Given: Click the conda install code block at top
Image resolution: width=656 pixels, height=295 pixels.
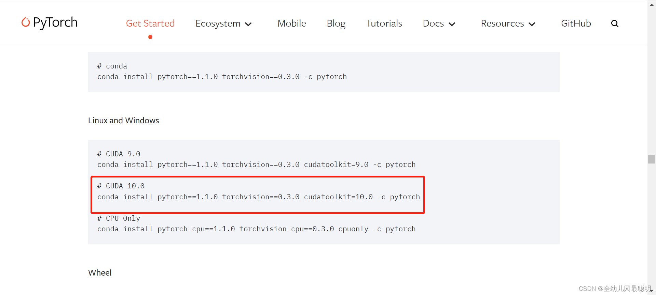Looking at the screenshot, I should pos(222,76).
